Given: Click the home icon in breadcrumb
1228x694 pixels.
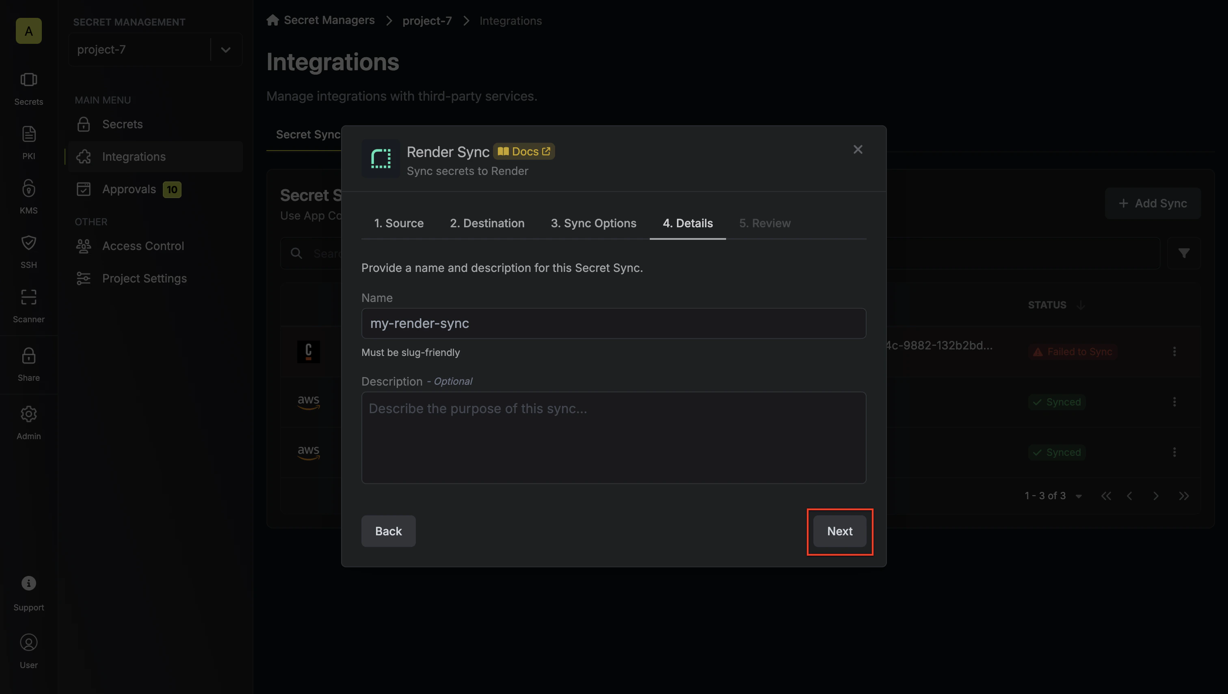Looking at the screenshot, I should point(272,20).
